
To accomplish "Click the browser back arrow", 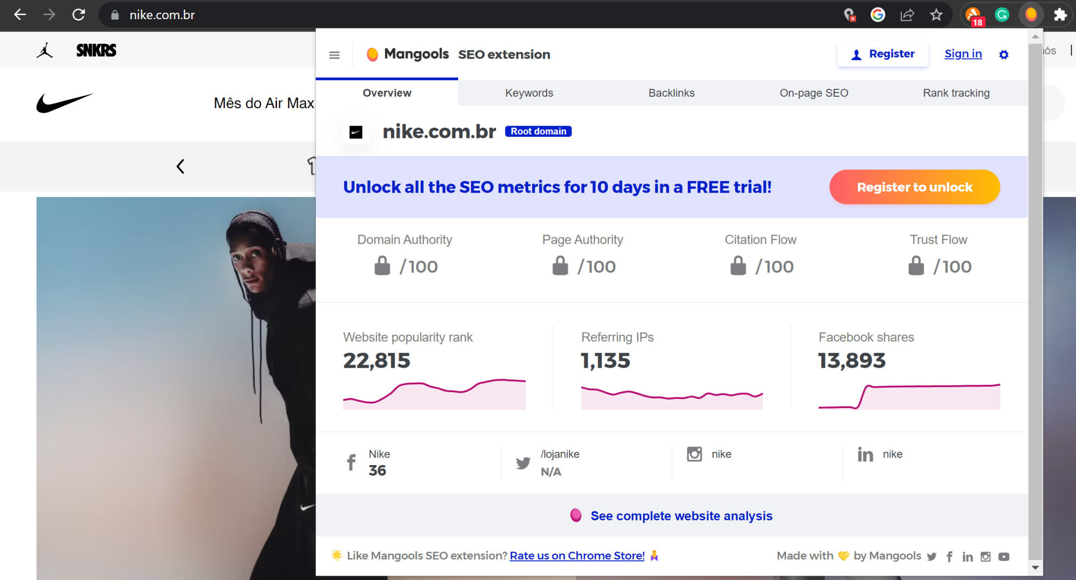I will tap(20, 14).
